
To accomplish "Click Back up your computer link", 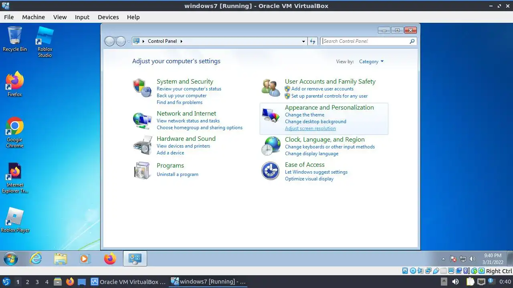I will tap(182, 96).
